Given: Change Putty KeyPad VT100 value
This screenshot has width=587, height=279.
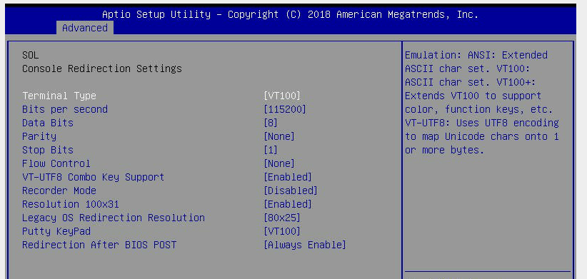Looking at the screenshot, I should coord(282,231).
